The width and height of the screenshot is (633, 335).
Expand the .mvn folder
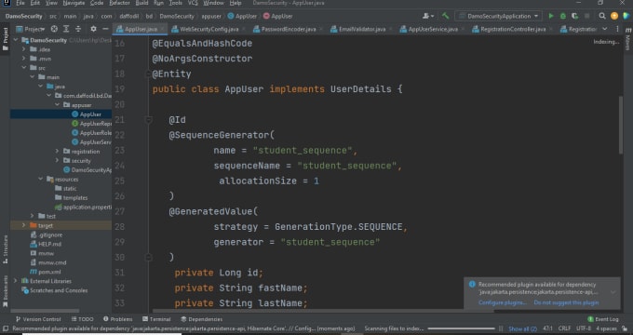23,59
